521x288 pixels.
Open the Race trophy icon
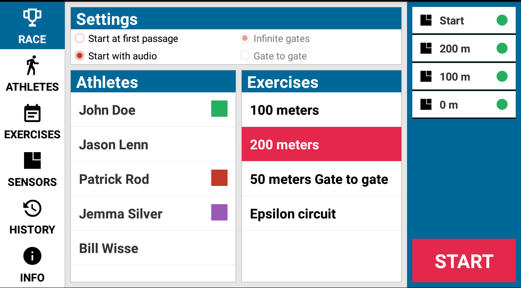pyautogui.click(x=32, y=18)
